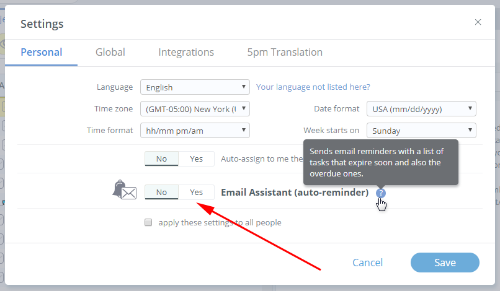Open 'Your language not listed here?' link
The image size is (500, 291).
(313, 87)
